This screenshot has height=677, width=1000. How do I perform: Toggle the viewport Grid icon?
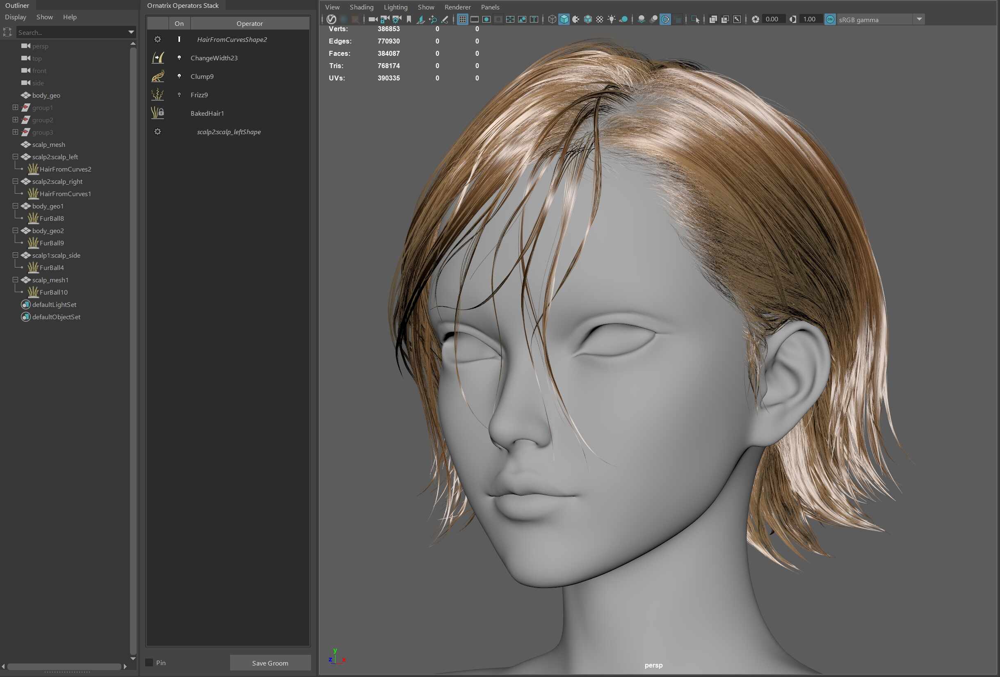pos(463,19)
